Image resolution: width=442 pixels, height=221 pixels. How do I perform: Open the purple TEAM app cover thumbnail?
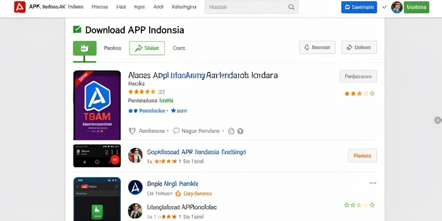pyautogui.click(x=97, y=105)
